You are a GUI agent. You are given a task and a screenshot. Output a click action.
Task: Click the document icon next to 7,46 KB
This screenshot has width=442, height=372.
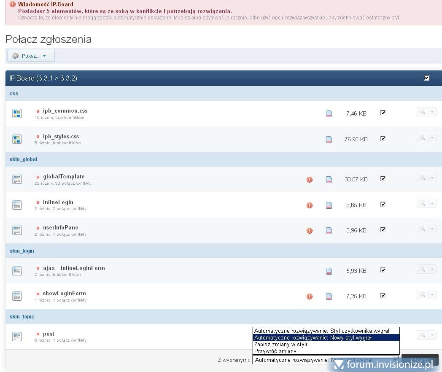tap(329, 114)
